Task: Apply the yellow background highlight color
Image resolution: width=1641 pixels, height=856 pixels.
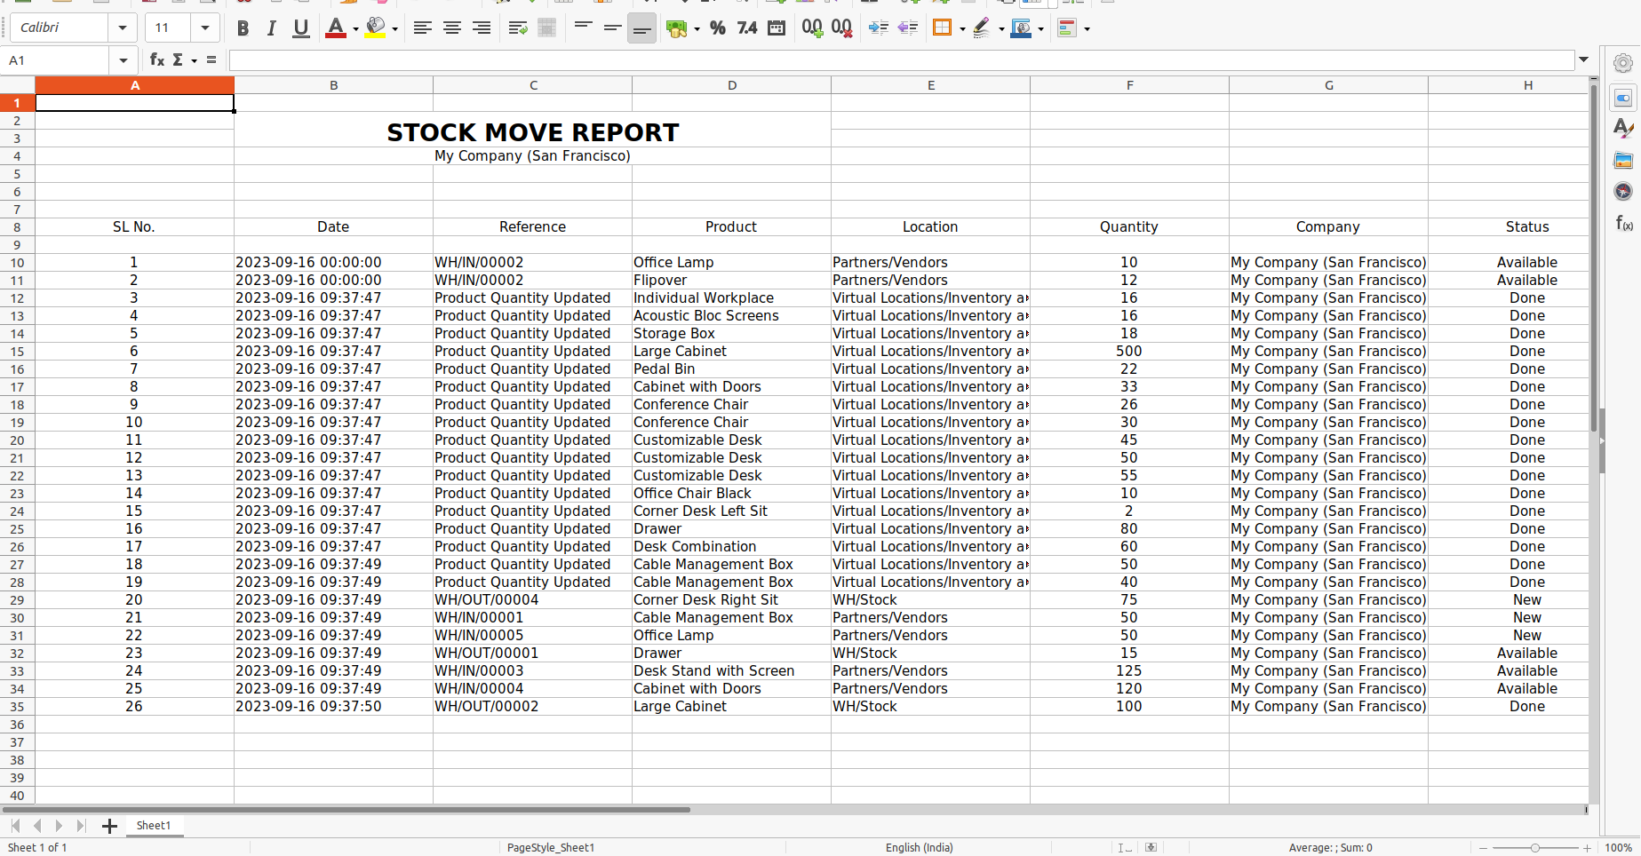Action: (376, 28)
